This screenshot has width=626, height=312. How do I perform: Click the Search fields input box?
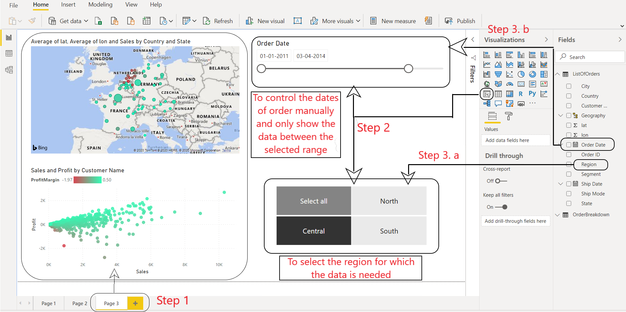tap(590, 57)
